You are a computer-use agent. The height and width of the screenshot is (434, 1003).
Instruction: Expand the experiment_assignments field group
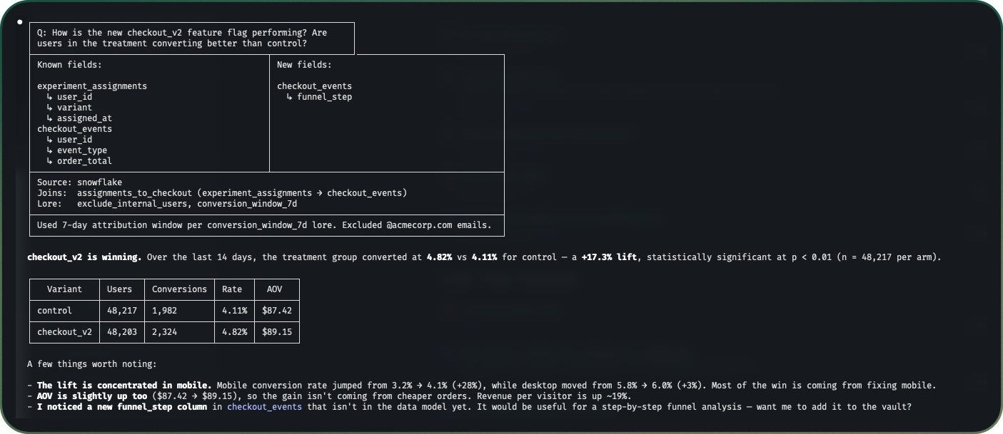point(91,86)
